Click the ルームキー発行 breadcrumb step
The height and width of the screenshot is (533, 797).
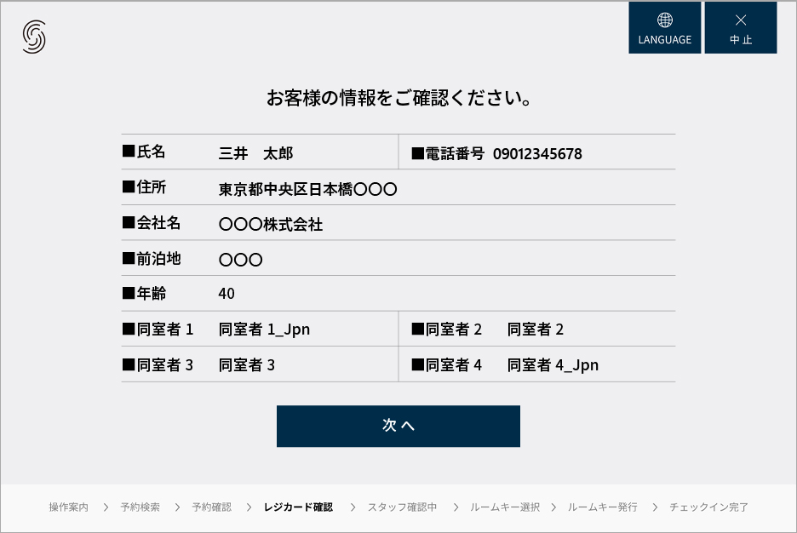[x=603, y=507]
